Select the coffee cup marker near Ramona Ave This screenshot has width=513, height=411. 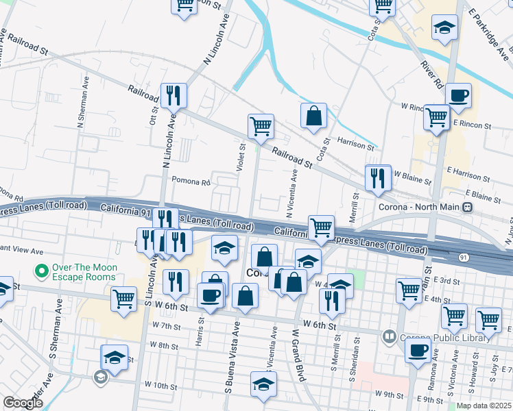[x=416, y=351]
